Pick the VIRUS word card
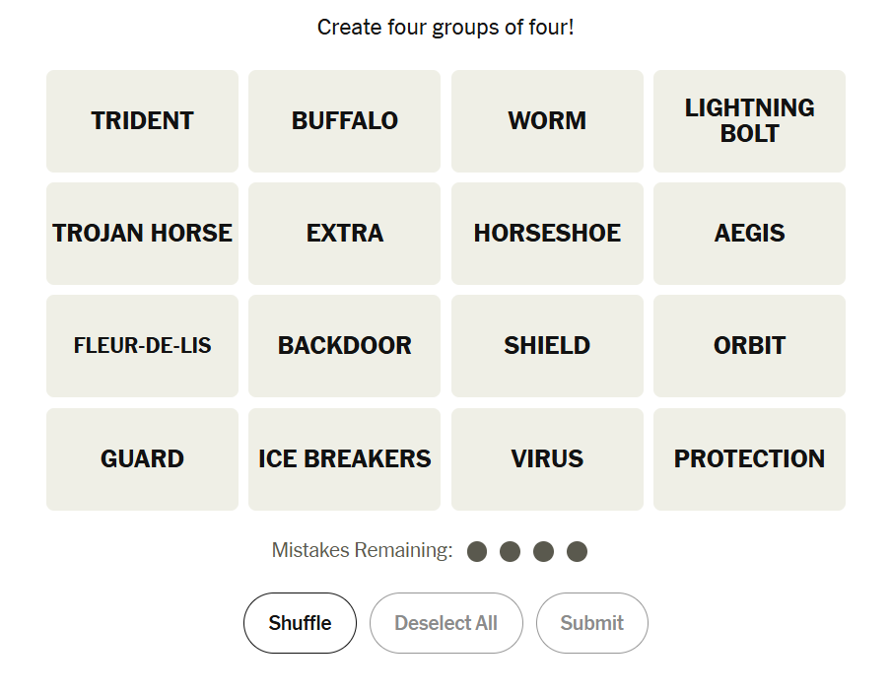The image size is (890, 697). 547,459
